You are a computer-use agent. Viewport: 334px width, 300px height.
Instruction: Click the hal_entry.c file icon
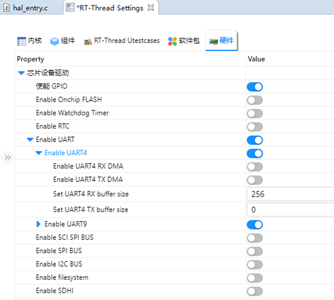tap(7, 8)
